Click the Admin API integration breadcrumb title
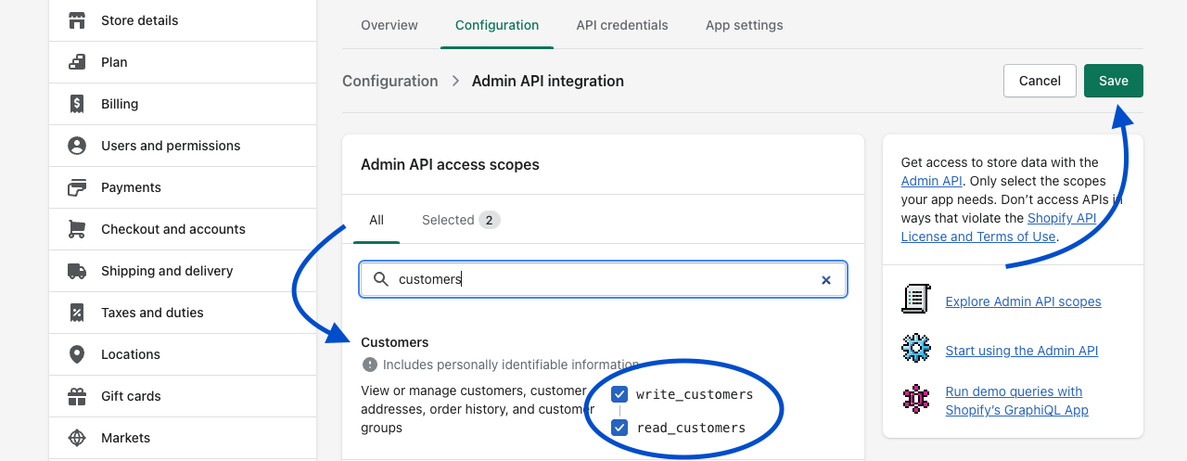The width and height of the screenshot is (1187, 461). [548, 81]
